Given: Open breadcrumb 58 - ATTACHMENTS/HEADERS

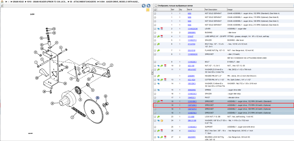Looking at the screenshot, I should [x=83, y=1].
